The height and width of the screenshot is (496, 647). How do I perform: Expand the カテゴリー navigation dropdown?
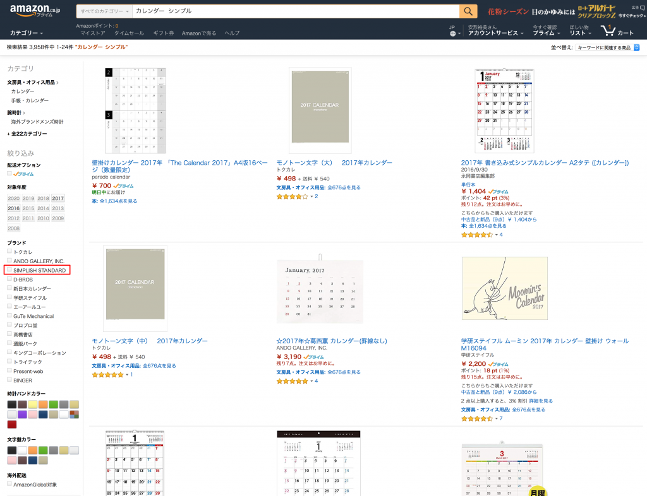click(27, 33)
